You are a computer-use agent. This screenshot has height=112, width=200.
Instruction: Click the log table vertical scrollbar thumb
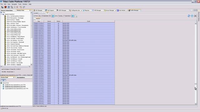[x=196, y=84]
